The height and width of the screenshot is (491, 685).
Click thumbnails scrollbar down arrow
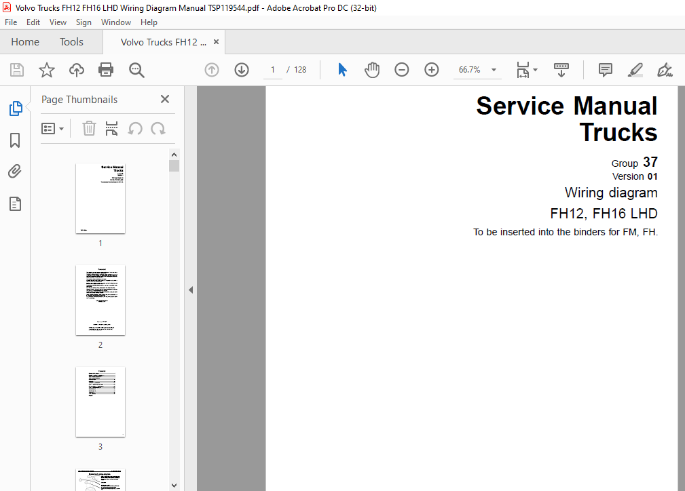(x=174, y=486)
